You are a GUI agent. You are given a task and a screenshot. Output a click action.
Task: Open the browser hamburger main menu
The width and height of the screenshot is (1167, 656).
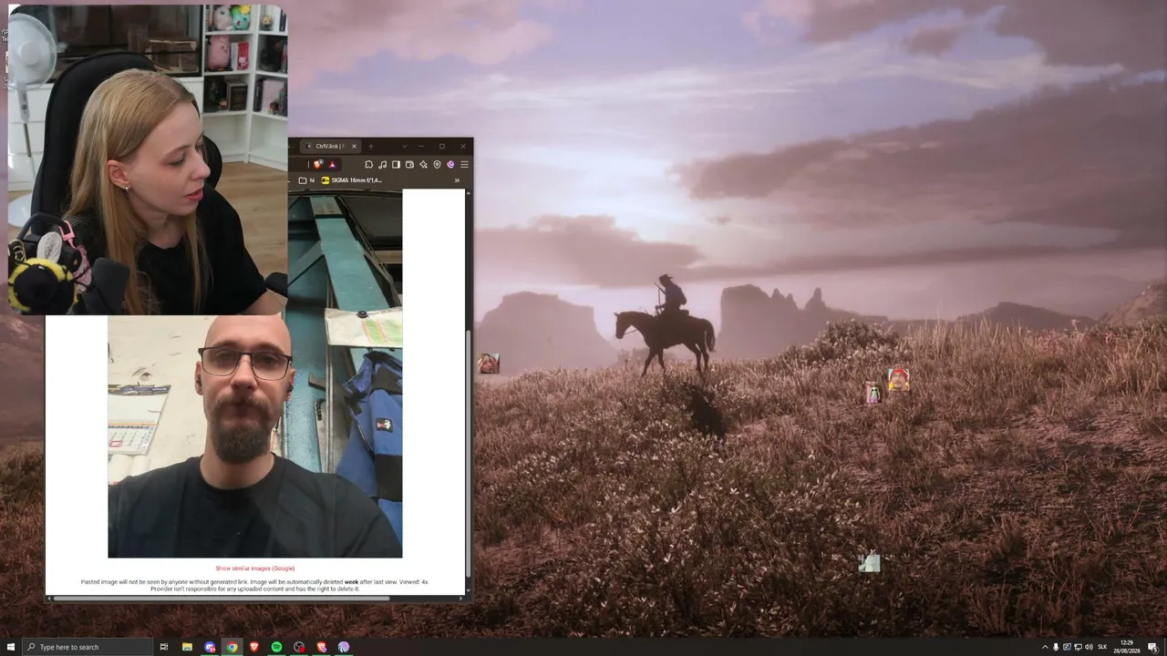(x=464, y=165)
